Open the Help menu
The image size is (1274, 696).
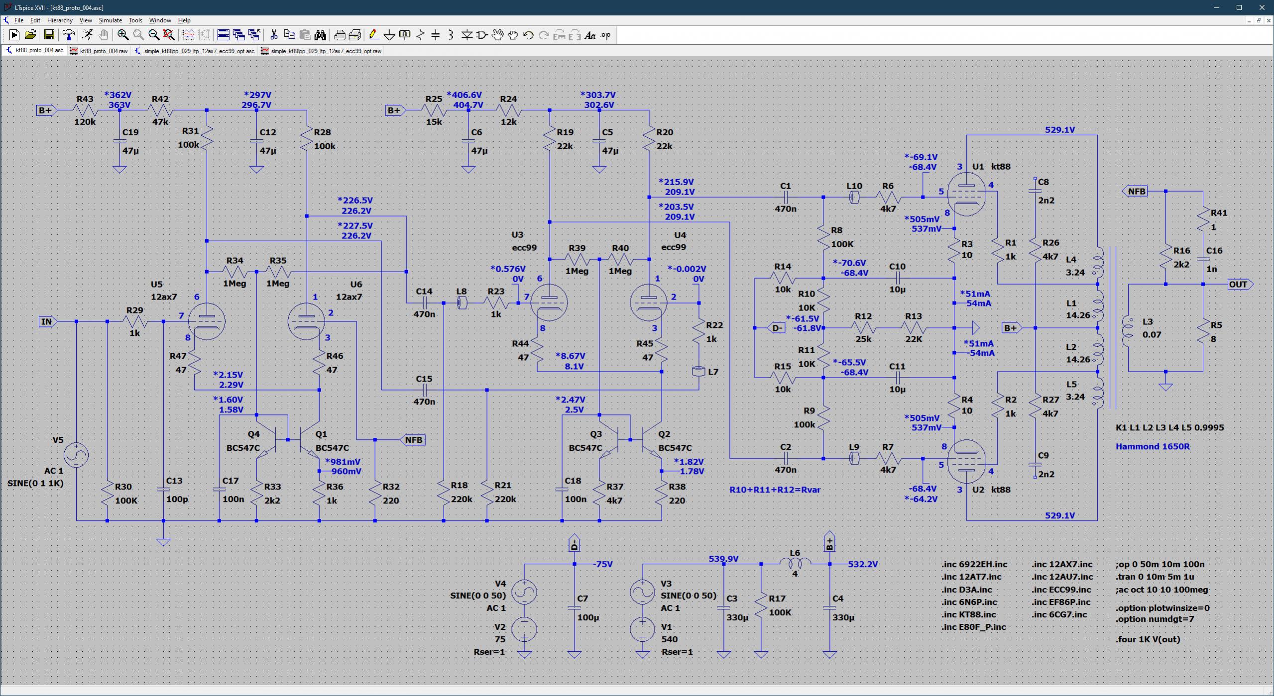[184, 20]
